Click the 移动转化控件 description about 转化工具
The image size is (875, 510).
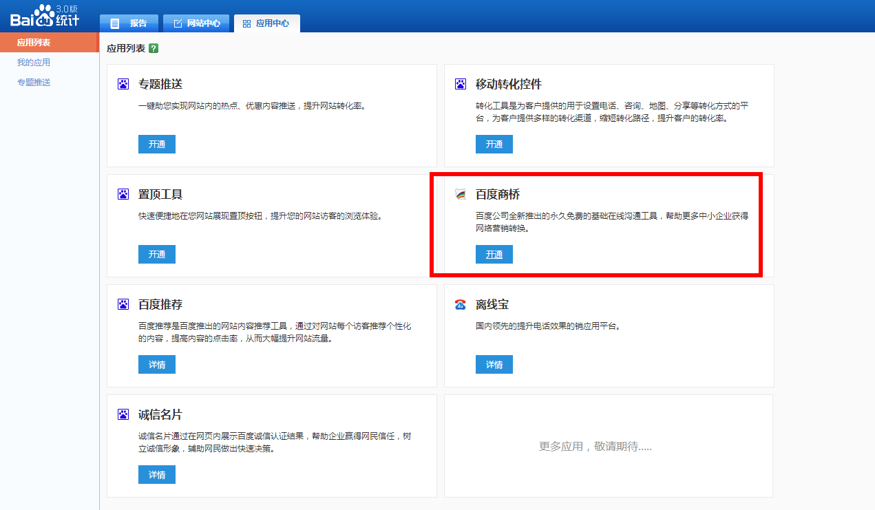612,112
